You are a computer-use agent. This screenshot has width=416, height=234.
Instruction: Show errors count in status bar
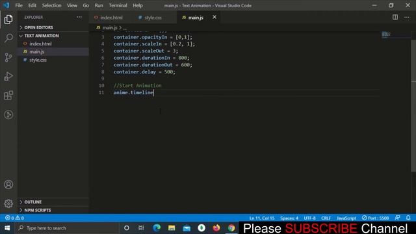tap(10, 218)
